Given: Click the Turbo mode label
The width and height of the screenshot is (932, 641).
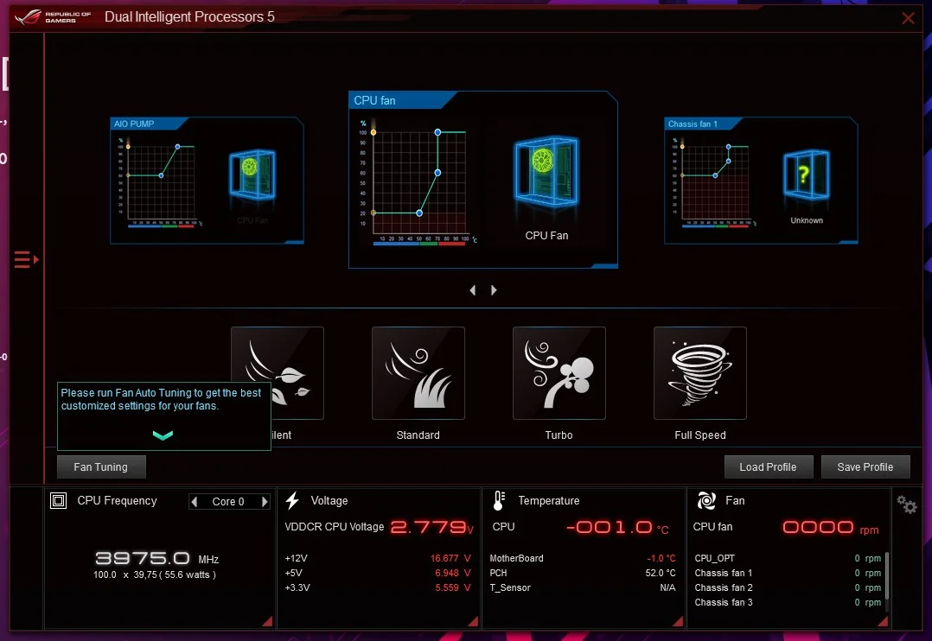Looking at the screenshot, I should [x=559, y=435].
